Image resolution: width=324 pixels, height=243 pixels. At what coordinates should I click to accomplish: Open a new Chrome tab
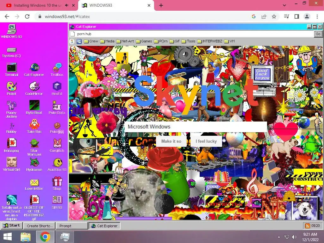[161, 5]
